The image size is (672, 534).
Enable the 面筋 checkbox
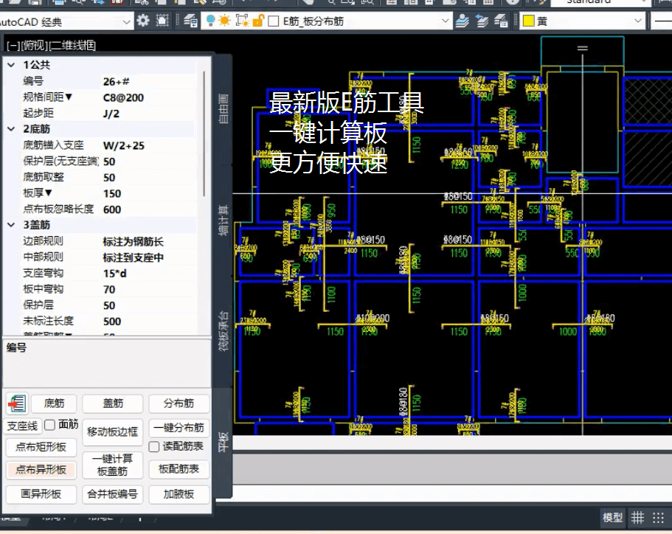click(50, 425)
